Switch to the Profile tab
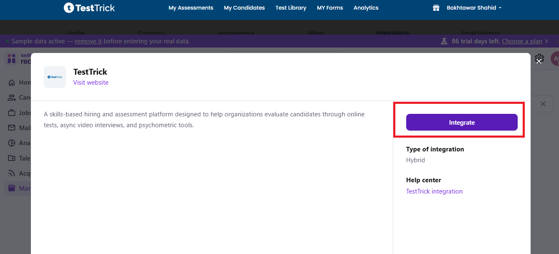This screenshot has width=559, height=254. 76,33
